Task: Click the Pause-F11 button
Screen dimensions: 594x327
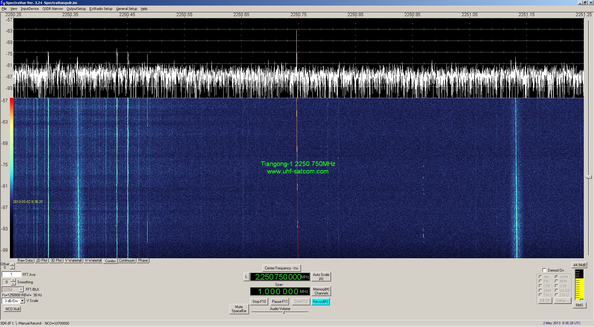Action: coord(280,302)
